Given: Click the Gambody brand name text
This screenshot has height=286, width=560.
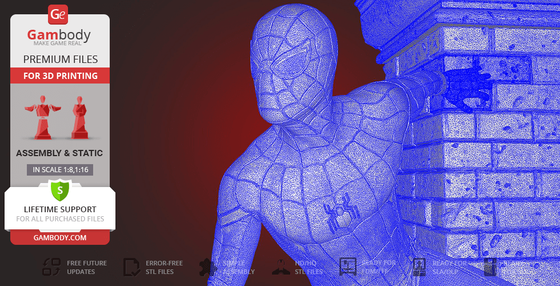Looking at the screenshot, I should (59, 35).
